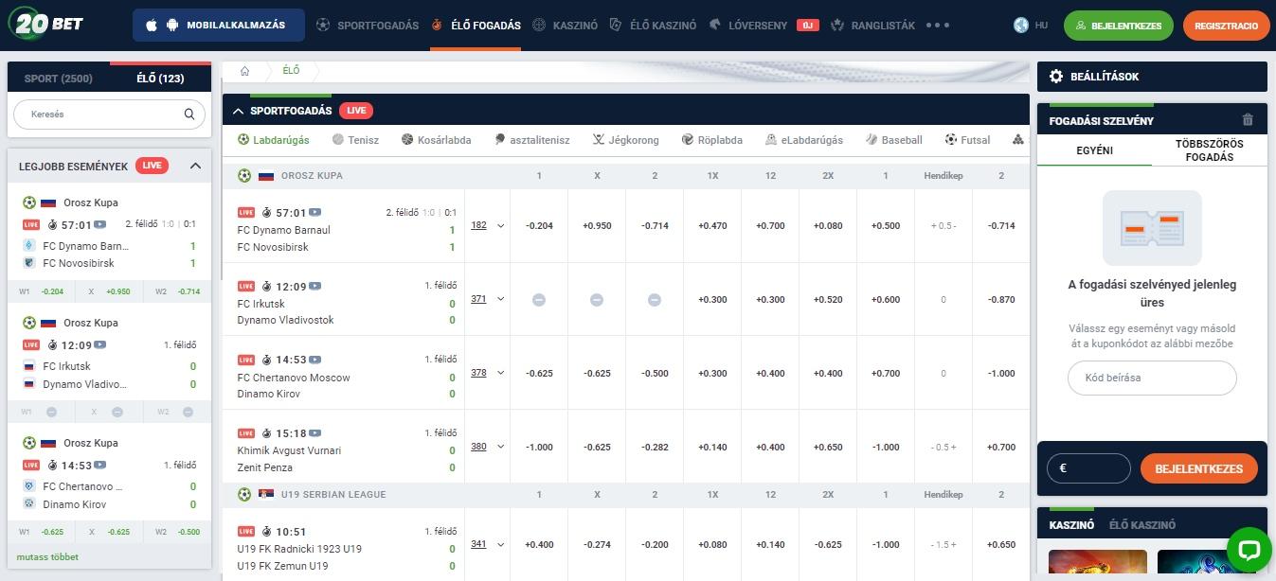Switch to the Egyéni bet slip tab
1276x581 pixels.
point(1094,150)
